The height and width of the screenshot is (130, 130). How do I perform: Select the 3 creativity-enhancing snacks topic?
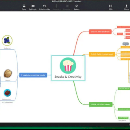tap(33, 75)
